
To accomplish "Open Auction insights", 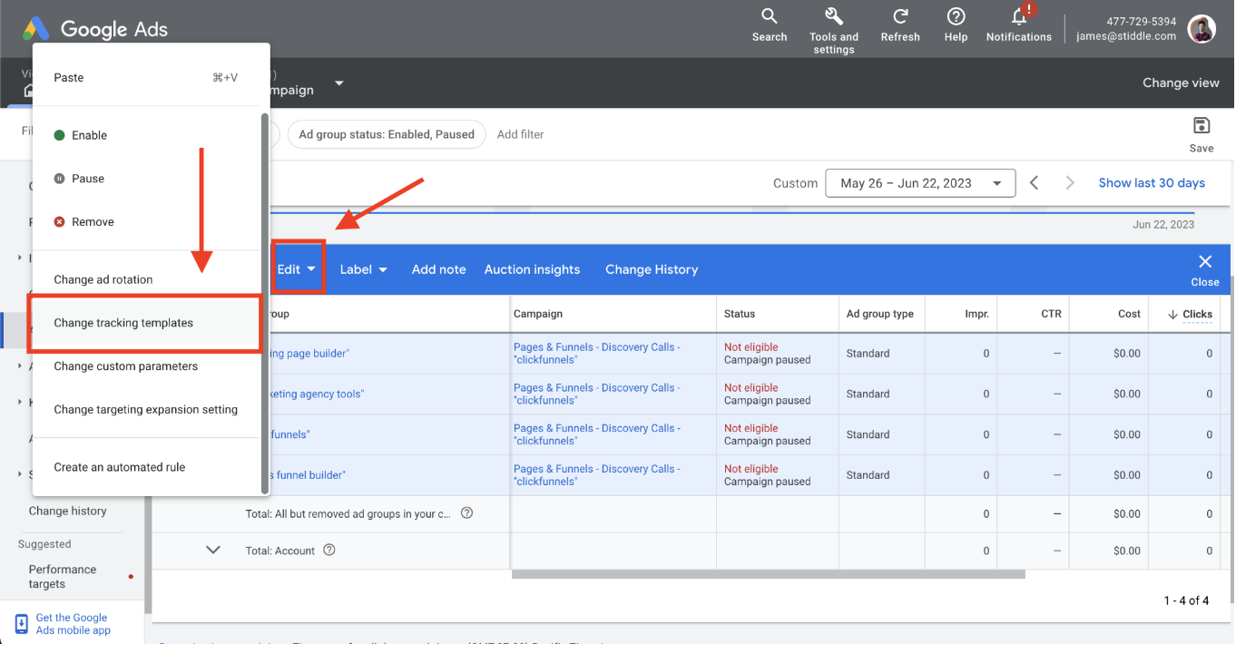I will pos(532,269).
